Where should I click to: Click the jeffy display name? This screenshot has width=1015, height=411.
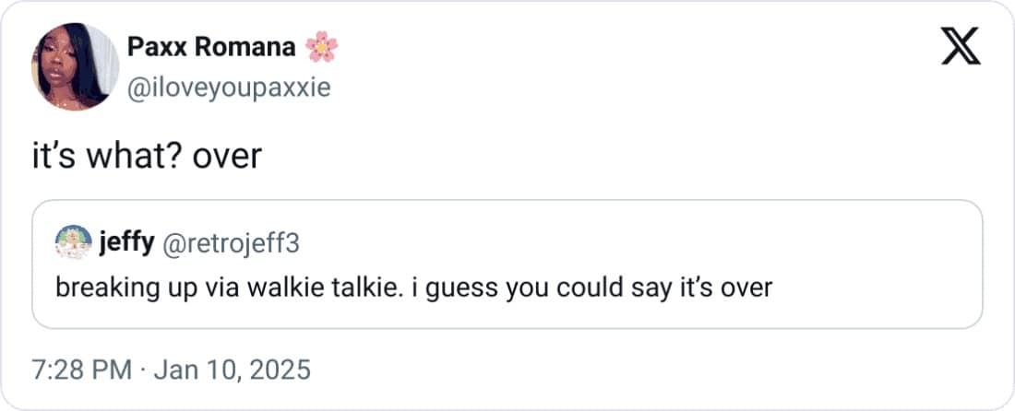126,243
